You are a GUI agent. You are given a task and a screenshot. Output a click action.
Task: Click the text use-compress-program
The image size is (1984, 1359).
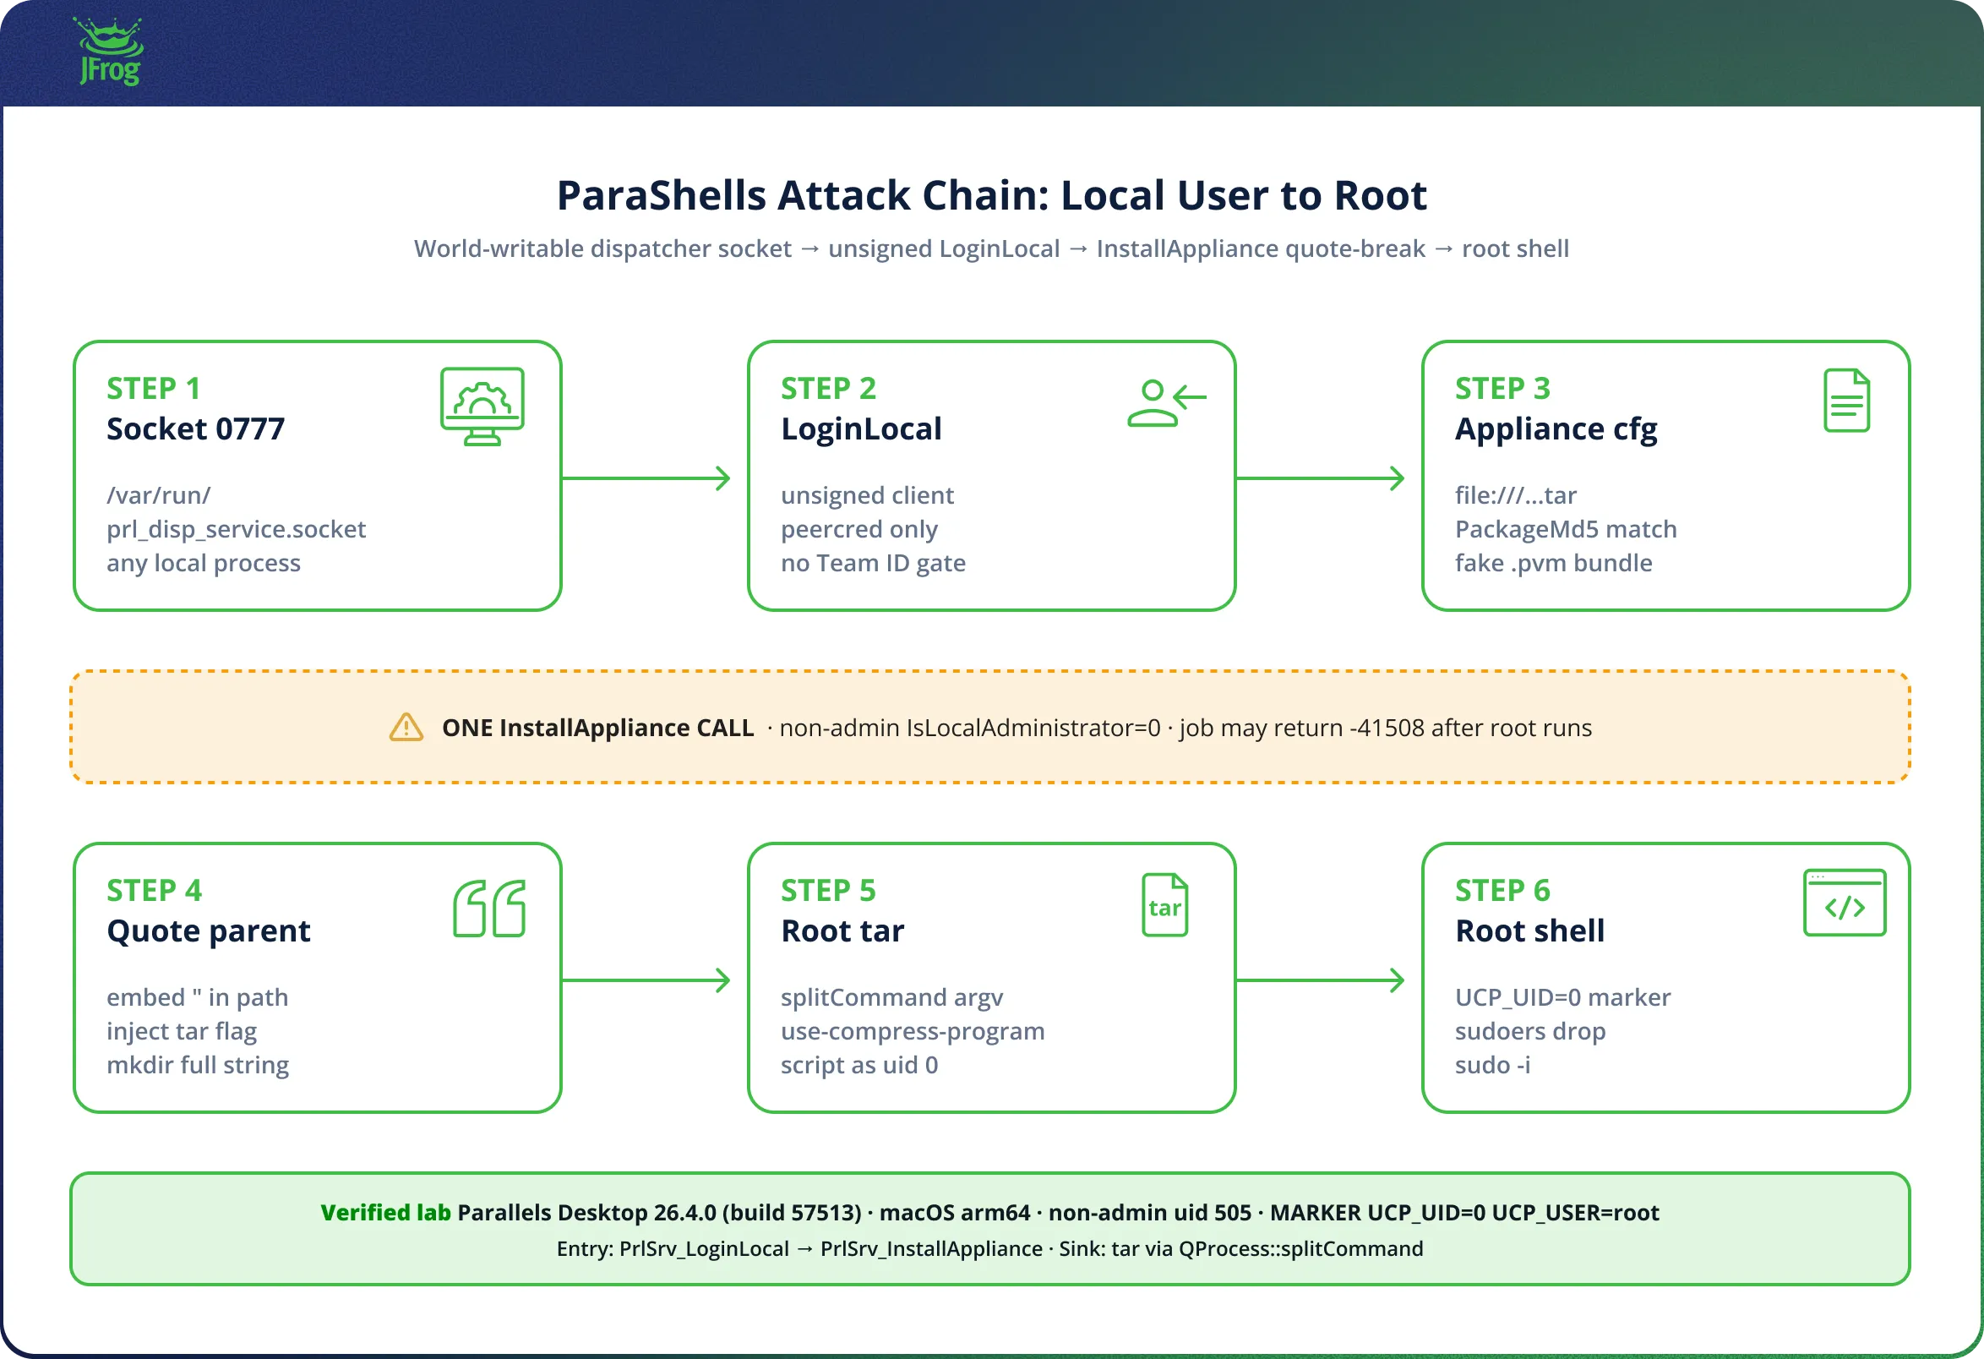click(913, 1031)
